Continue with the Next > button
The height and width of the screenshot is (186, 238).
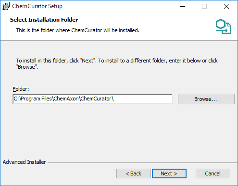click(169, 174)
